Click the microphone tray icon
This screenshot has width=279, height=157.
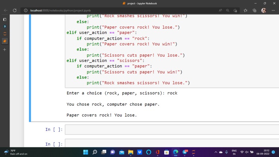click(226, 152)
